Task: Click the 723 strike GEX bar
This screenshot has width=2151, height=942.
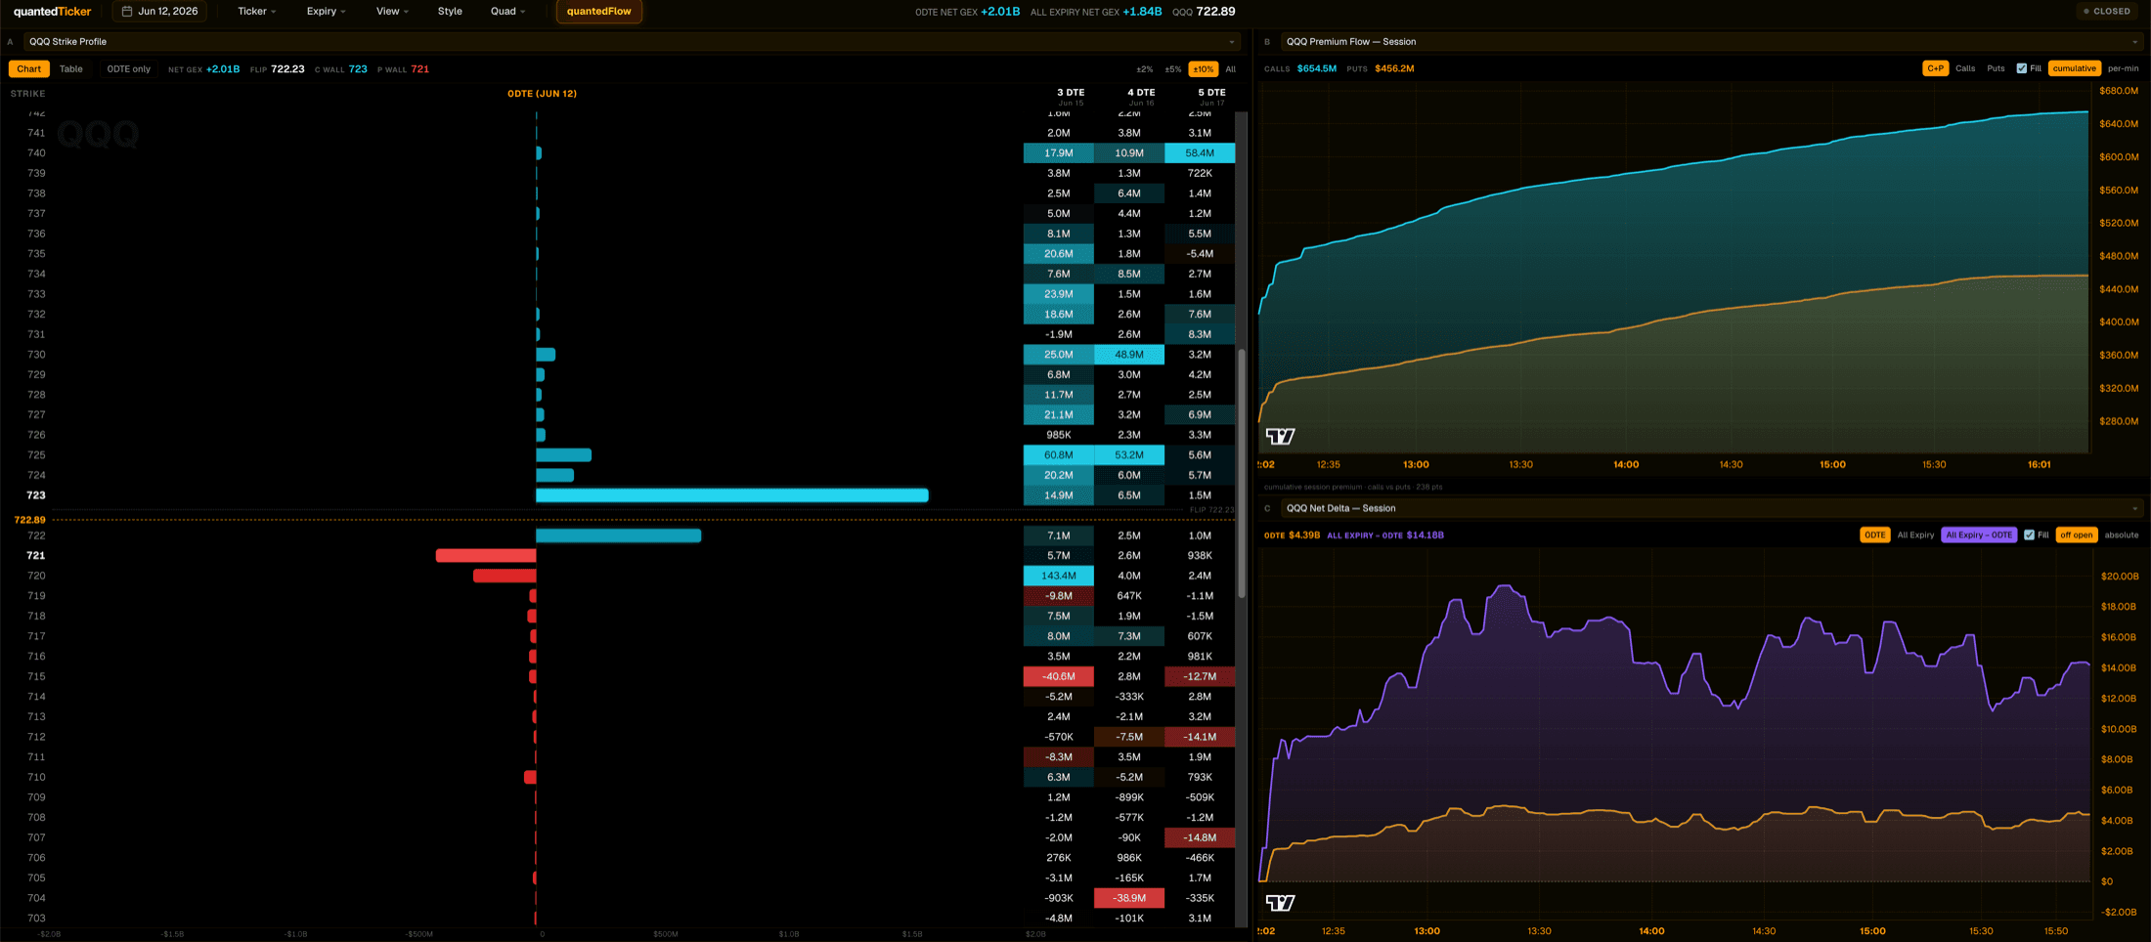Action: [x=732, y=495]
